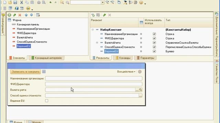Select the Форма root node in the tree

pos(17,20)
